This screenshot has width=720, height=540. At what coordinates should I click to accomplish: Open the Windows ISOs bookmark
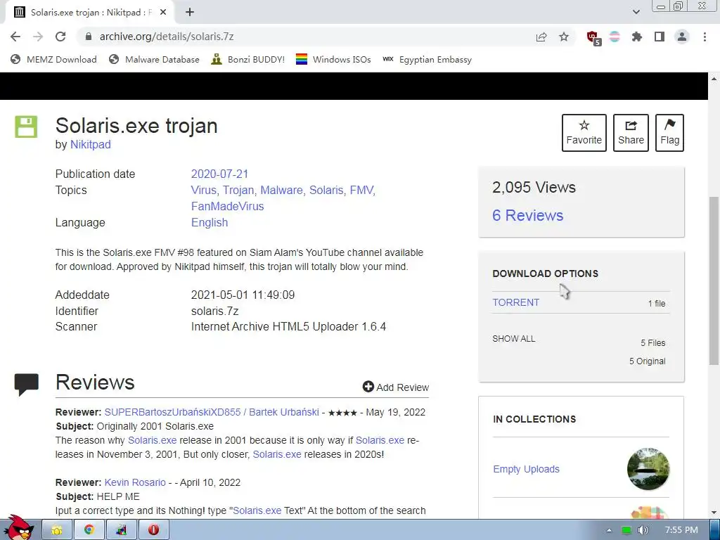tap(333, 60)
